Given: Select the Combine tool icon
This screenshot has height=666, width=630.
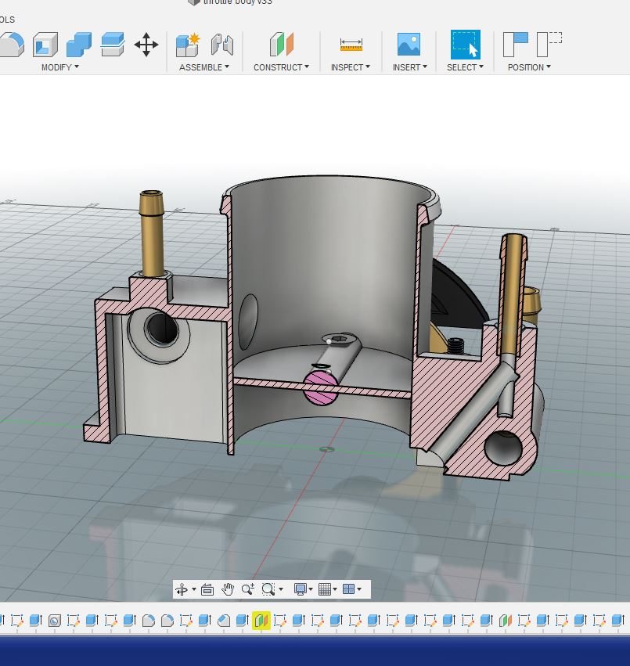Looking at the screenshot, I should point(79,45).
